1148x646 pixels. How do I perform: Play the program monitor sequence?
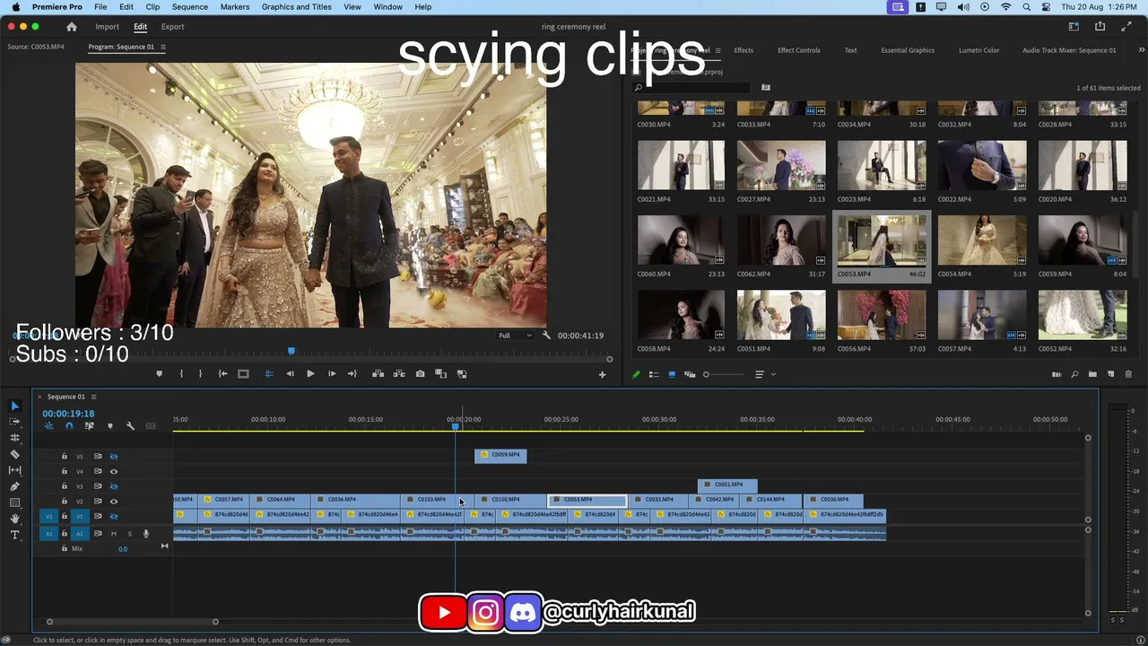coord(310,374)
